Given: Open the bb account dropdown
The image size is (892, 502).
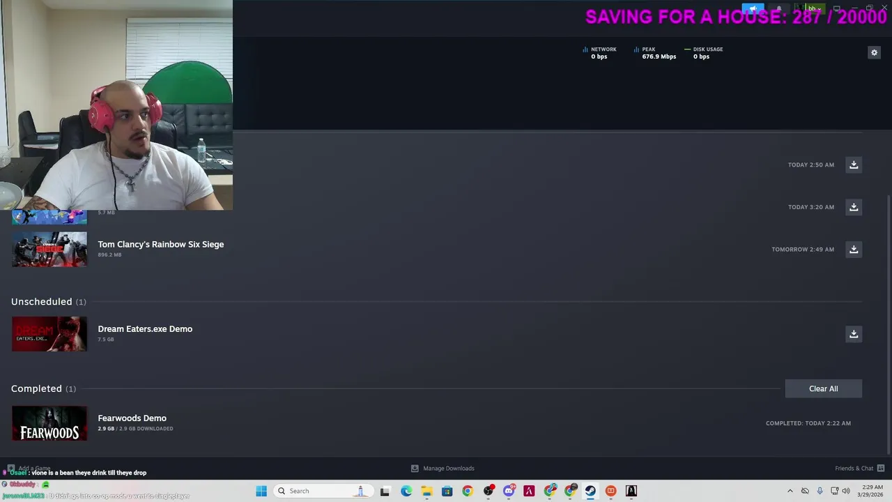Looking at the screenshot, I should point(815,8).
